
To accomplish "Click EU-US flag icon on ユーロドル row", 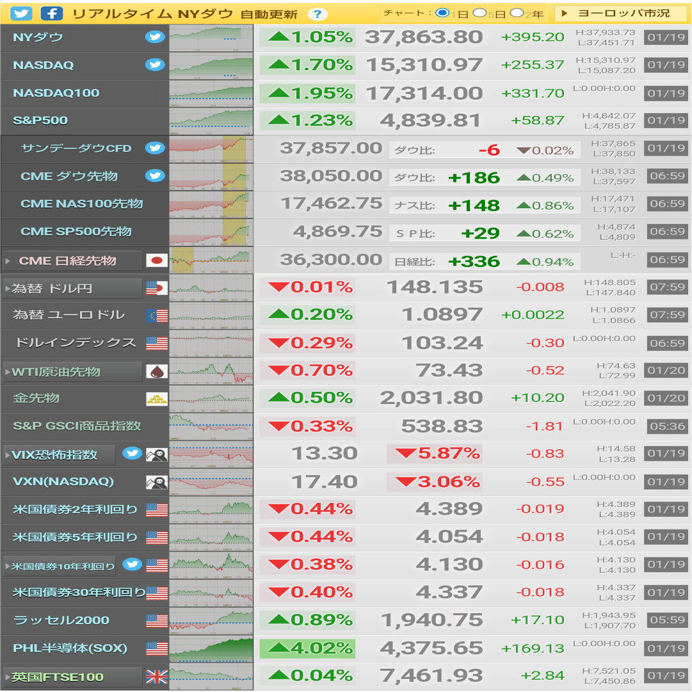I will click(x=157, y=316).
